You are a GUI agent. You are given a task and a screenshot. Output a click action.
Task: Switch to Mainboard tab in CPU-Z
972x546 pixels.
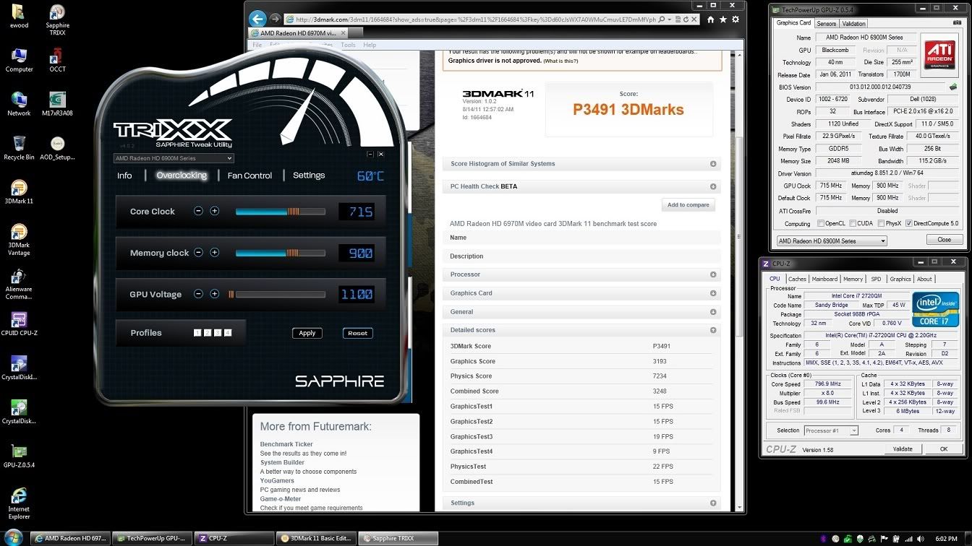tap(824, 279)
